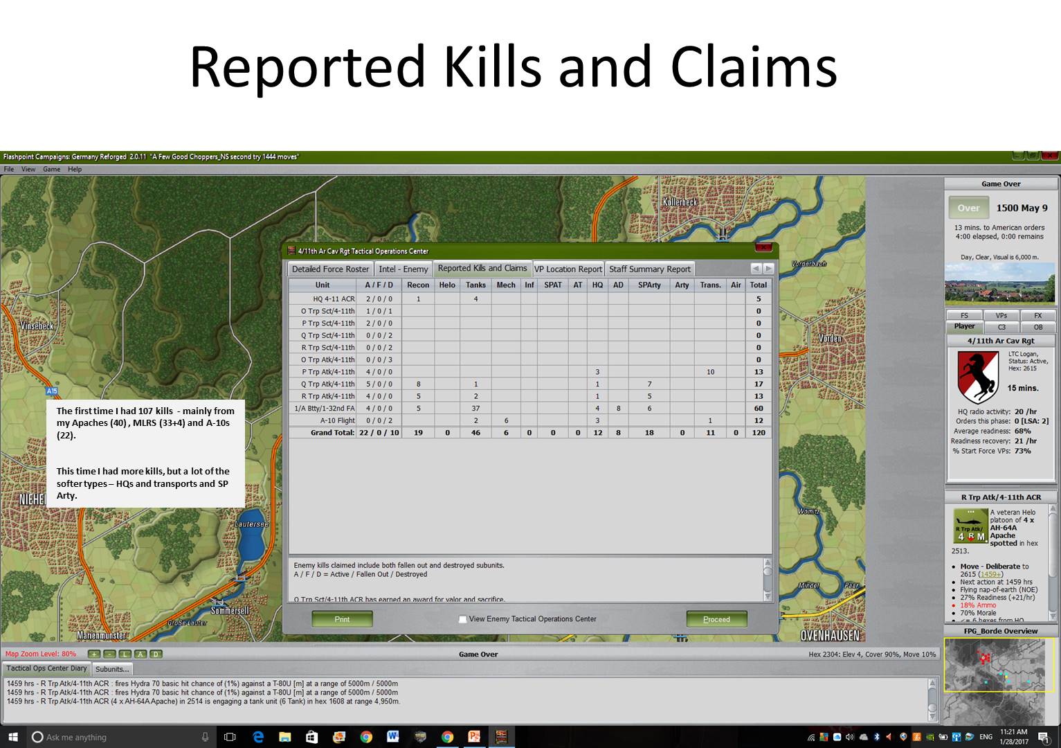
Task: Click the Over game status button
Action: click(x=968, y=208)
